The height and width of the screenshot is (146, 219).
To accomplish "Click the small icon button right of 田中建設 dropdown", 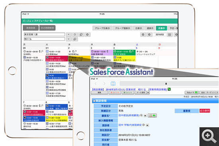I will (x=152, y=116).
